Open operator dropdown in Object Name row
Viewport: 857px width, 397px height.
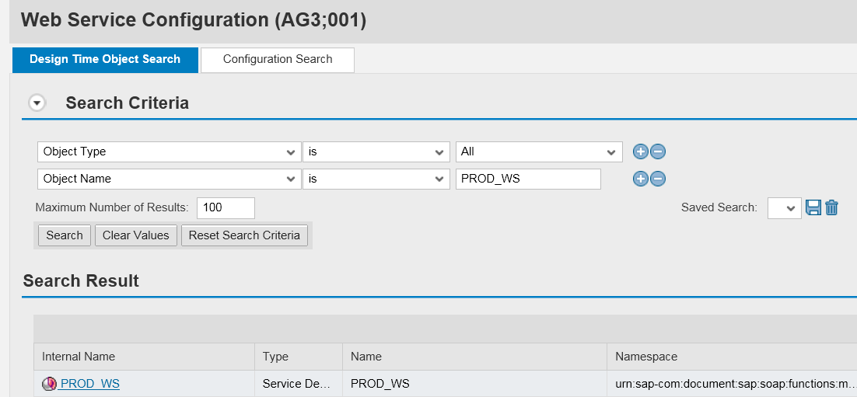[376, 179]
